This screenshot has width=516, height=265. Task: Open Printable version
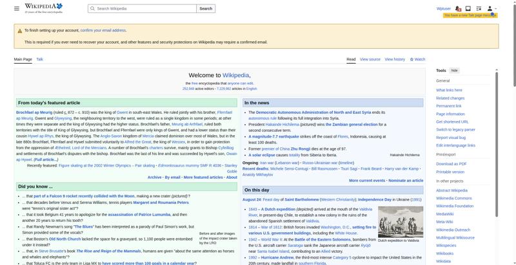450,172
